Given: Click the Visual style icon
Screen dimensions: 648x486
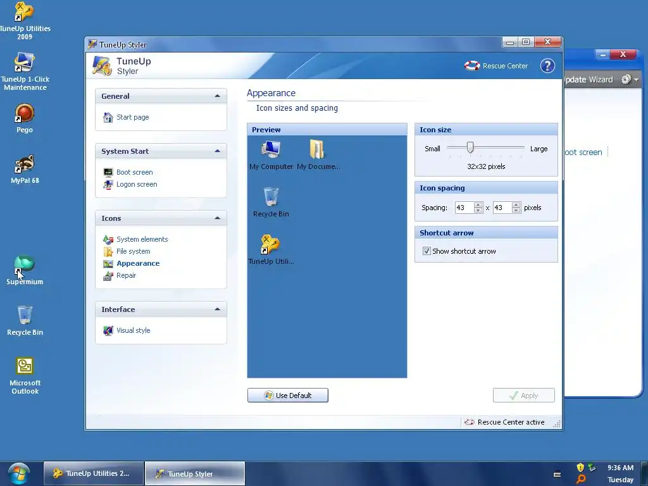Looking at the screenshot, I should 108,330.
